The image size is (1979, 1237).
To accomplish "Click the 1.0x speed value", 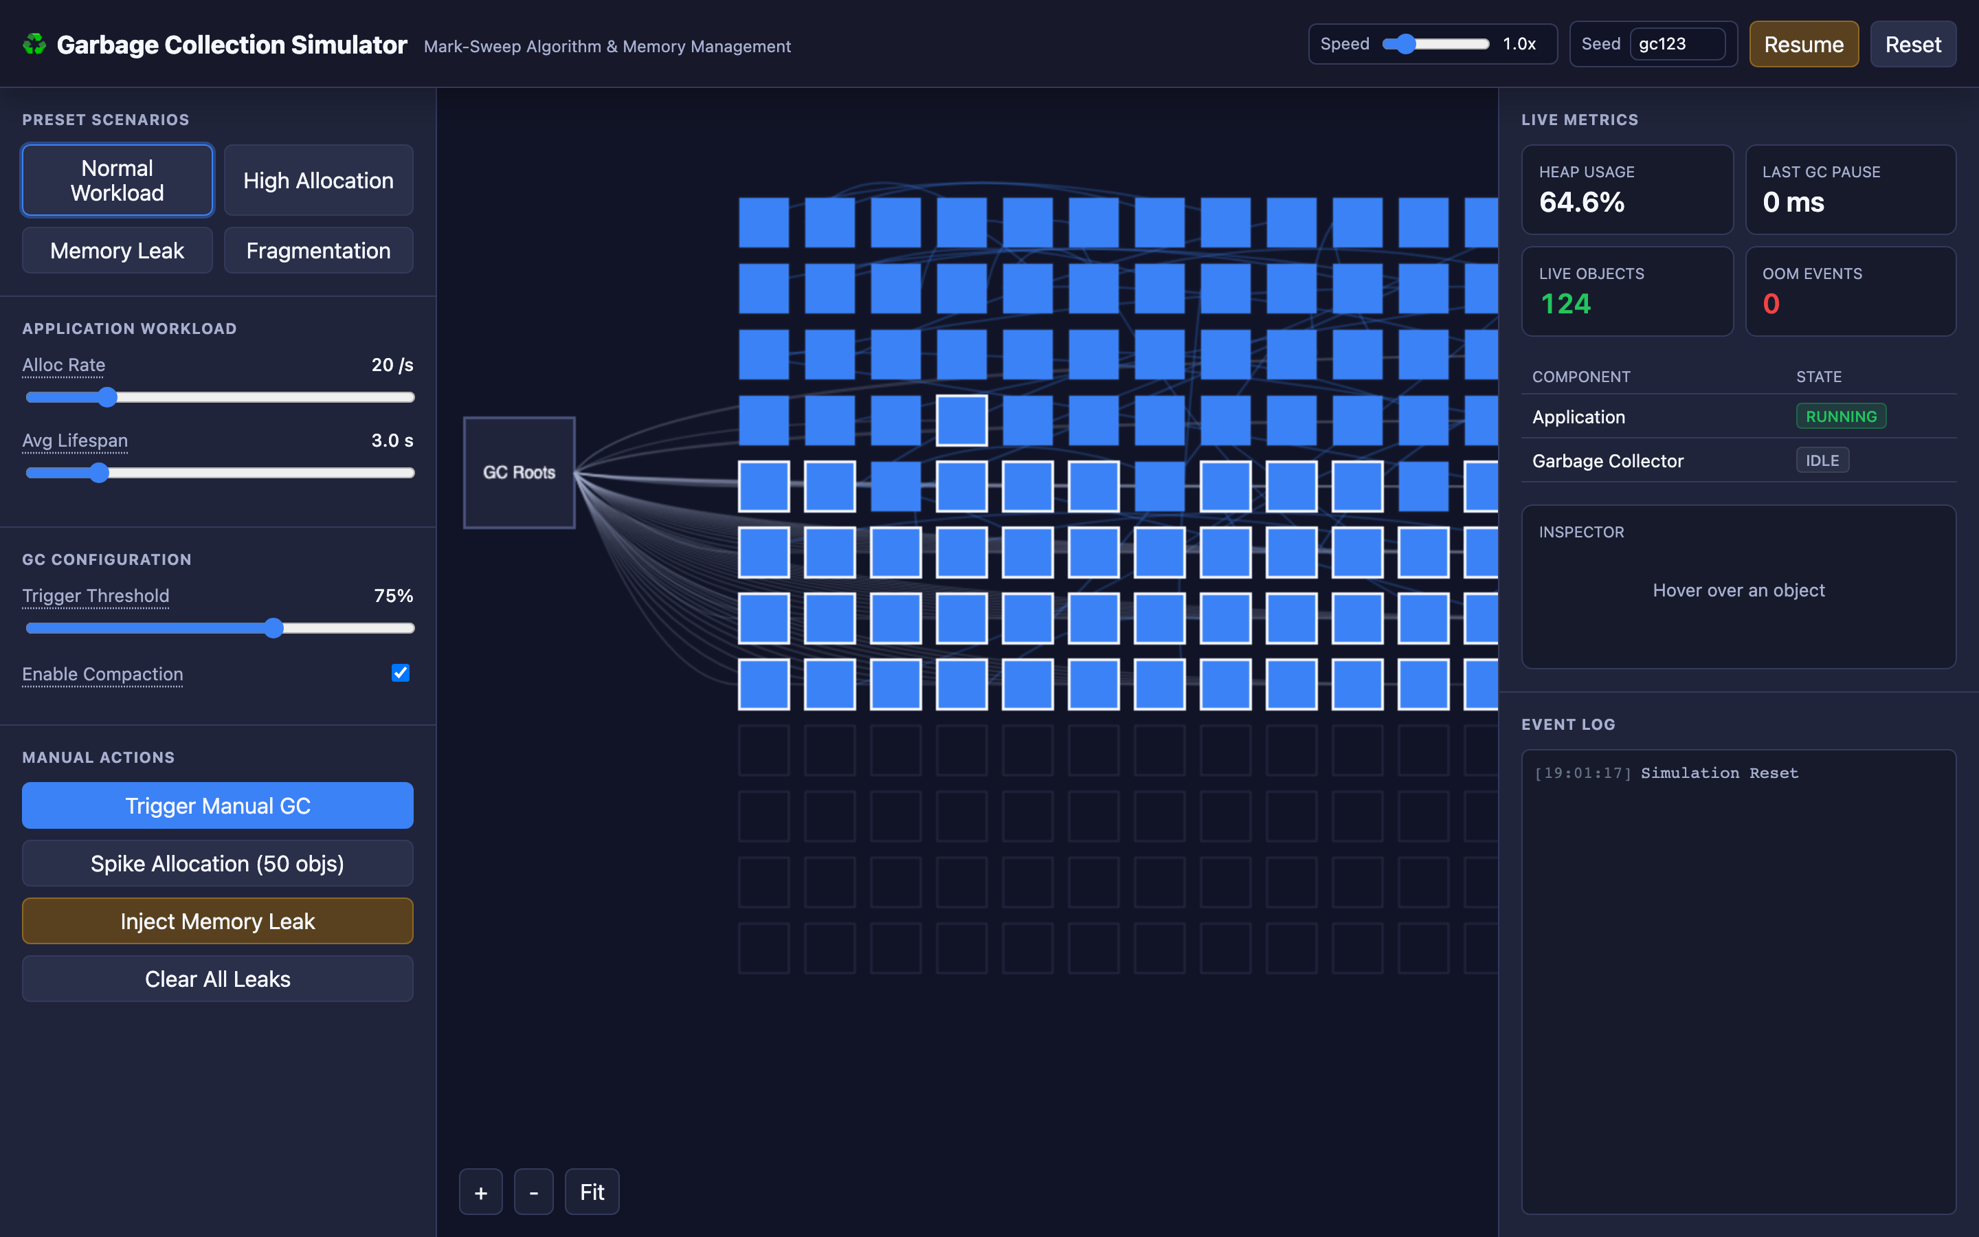I will pyautogui.click(x=1519, y=44).
